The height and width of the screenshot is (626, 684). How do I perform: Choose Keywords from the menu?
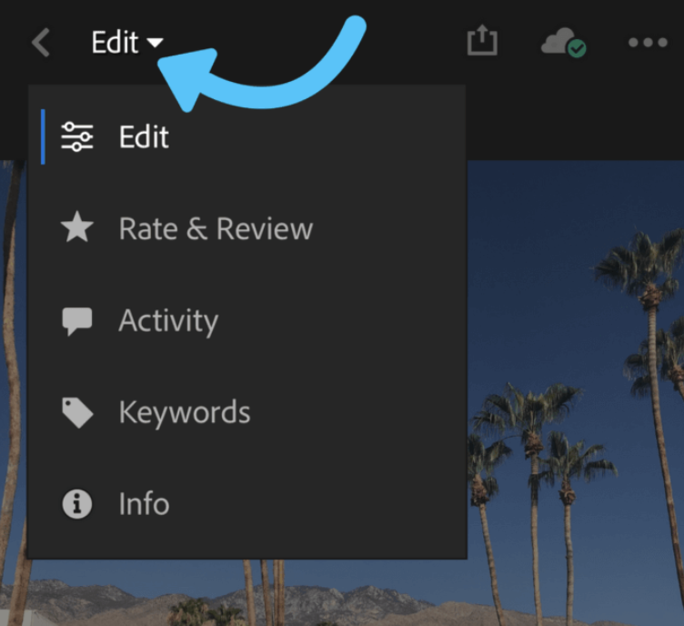pyautogui.click(x=184, y=412)
